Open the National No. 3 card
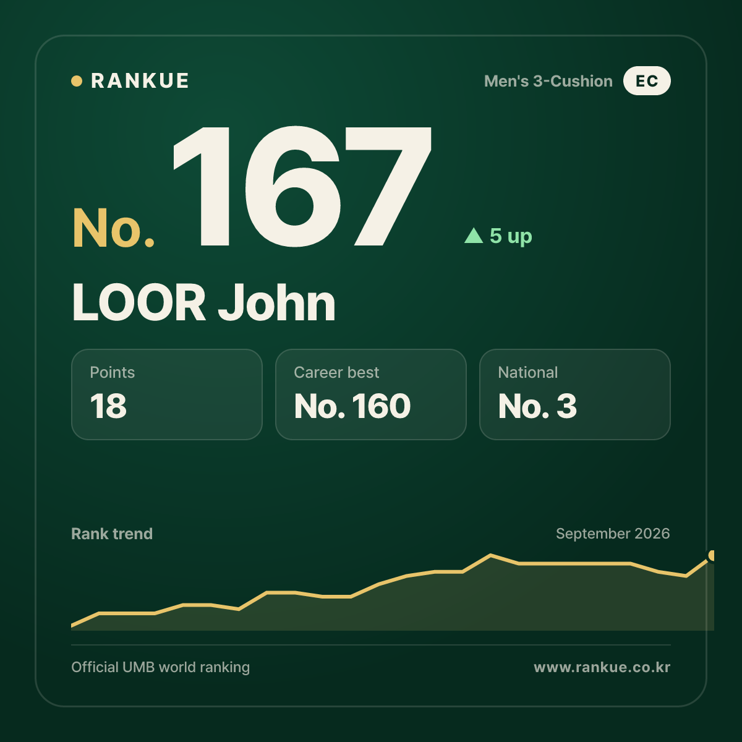Viewport: 742px width, 742px height. (x=575, y=394)
